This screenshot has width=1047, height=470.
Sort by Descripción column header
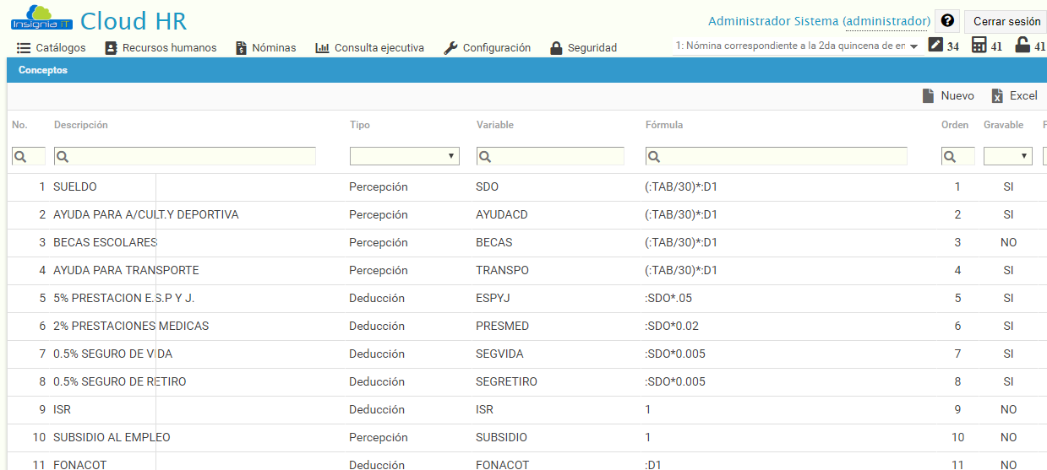[81, 125]
